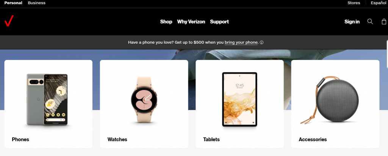Viewport: 388px width, 156px height.
Task: Click the Phones category label
Action: [x=20, y=139]
